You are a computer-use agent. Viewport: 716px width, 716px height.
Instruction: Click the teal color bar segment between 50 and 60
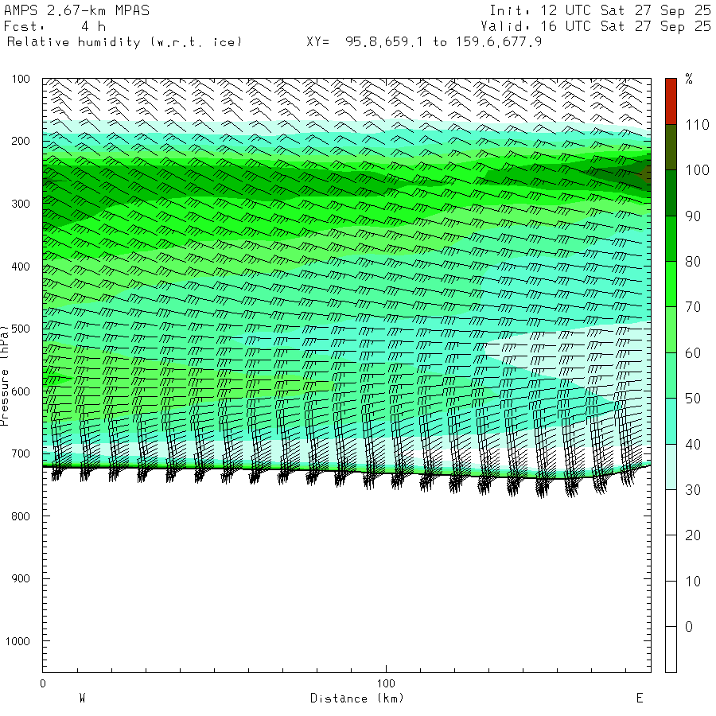point(671,376)
